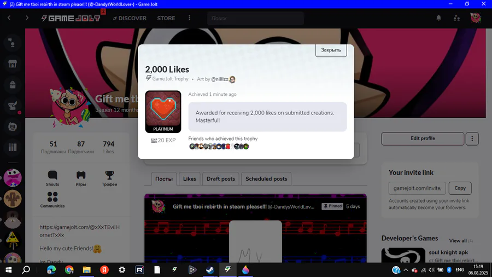Click the Pinned badge on the post
Screen dimensions: 492x277
(332, 206)
